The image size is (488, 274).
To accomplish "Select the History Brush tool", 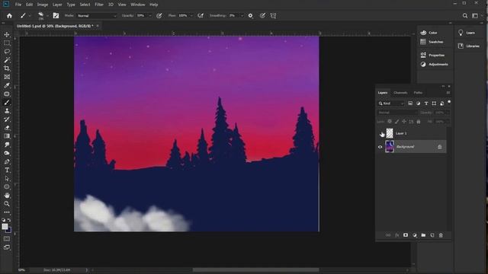I will (x=7, y=119).
